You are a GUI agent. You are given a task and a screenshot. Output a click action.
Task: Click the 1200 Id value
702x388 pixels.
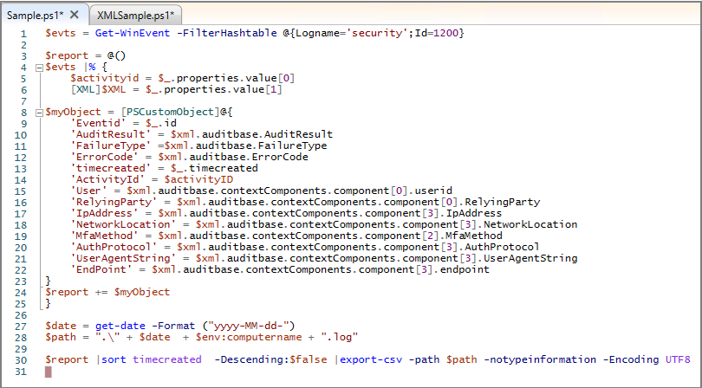pyautogui.click(x=445, y=33)
